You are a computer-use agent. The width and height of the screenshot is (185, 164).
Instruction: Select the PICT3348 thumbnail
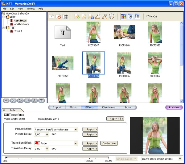pyautogui.click(x=124, y=32)
